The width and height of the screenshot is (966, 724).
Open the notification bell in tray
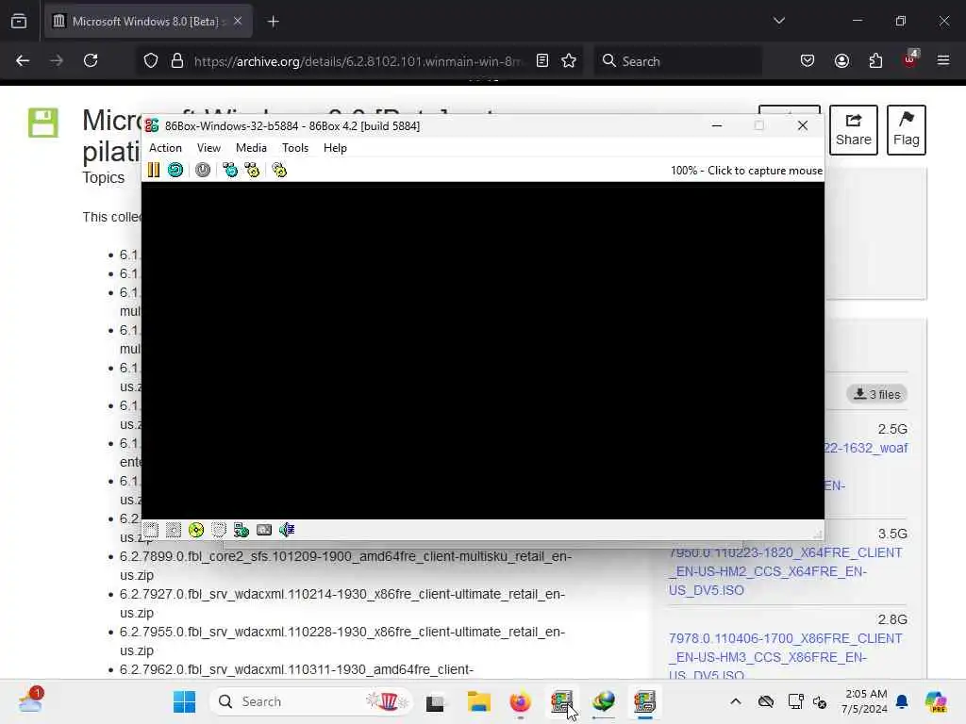(902, 701)
